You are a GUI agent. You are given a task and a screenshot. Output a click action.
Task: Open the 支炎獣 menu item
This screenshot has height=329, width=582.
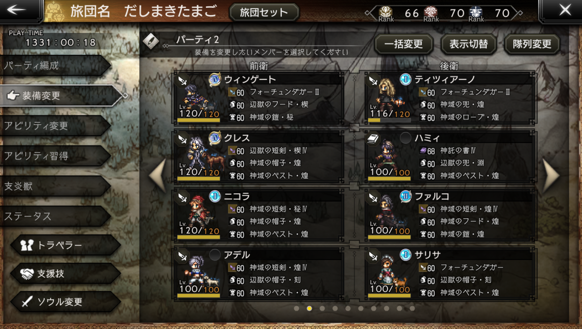[x=55, y=186]
